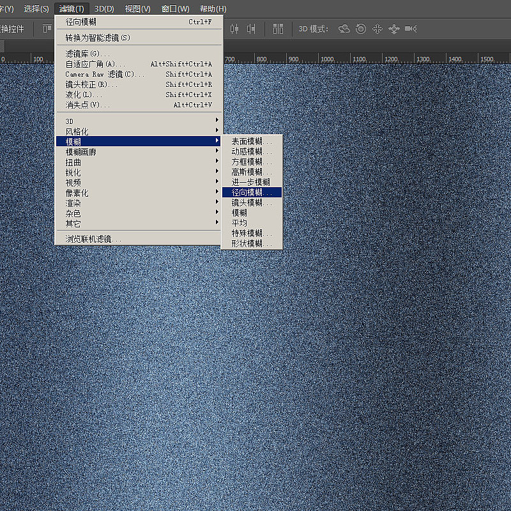
Task: Click the highlighted 模糊 submenu entry
Action: [139, 141]
